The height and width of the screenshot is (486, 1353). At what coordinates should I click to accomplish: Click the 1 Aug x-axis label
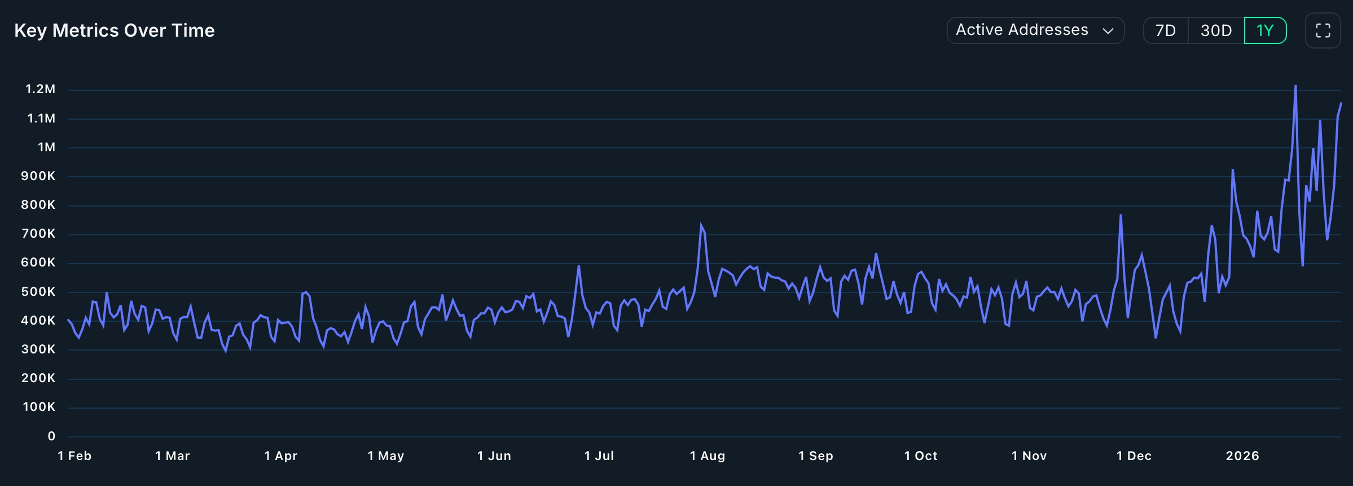[707, 456]
